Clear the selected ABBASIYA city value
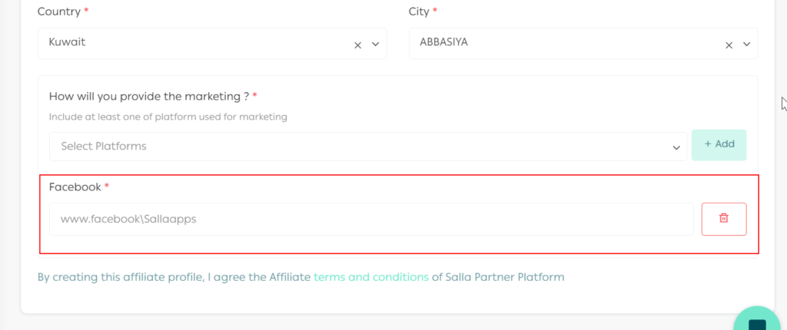The height and width of the screenshot is (330, 787). (729, 45)
